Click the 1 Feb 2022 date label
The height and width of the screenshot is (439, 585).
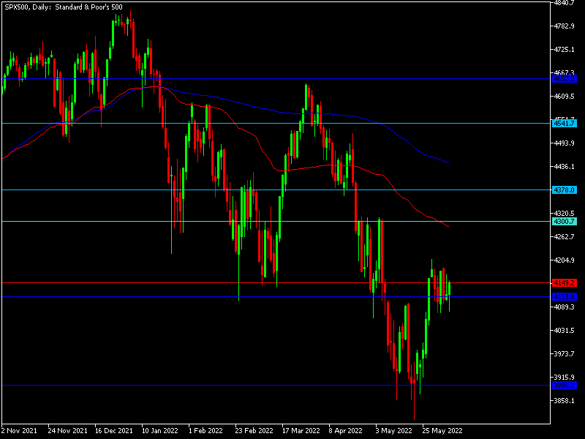[205, 430]
